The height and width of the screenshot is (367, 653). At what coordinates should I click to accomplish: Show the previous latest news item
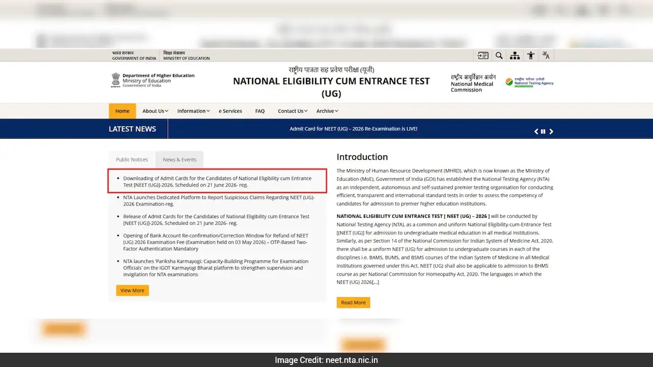click(536, 132)
